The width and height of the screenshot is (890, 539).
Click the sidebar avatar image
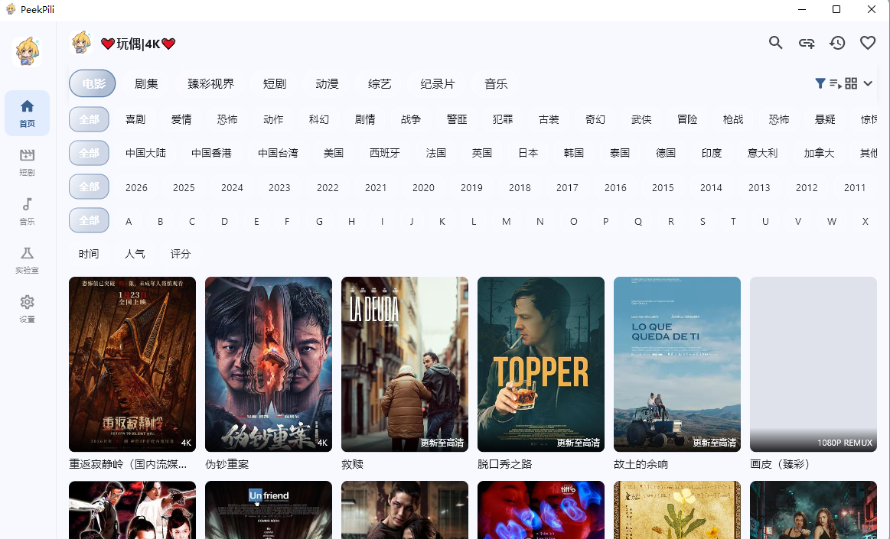pyautogui.click(x=28, y=53)
